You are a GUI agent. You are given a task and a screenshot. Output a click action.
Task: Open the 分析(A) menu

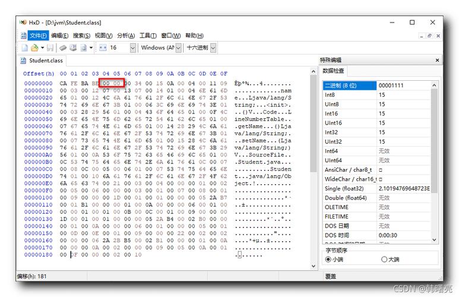[x=126, y=36]
